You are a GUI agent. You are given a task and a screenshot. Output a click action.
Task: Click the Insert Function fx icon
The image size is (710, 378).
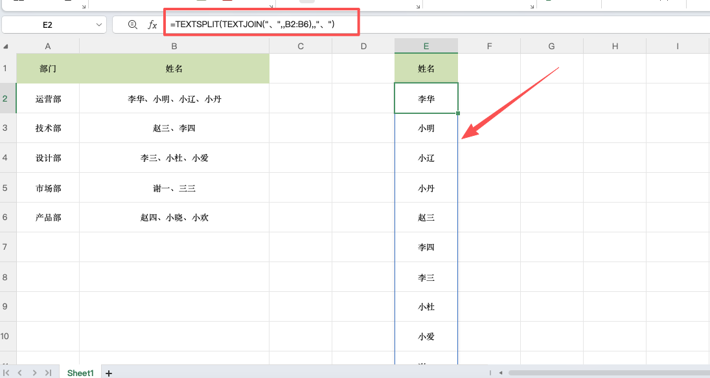(152, 25)
